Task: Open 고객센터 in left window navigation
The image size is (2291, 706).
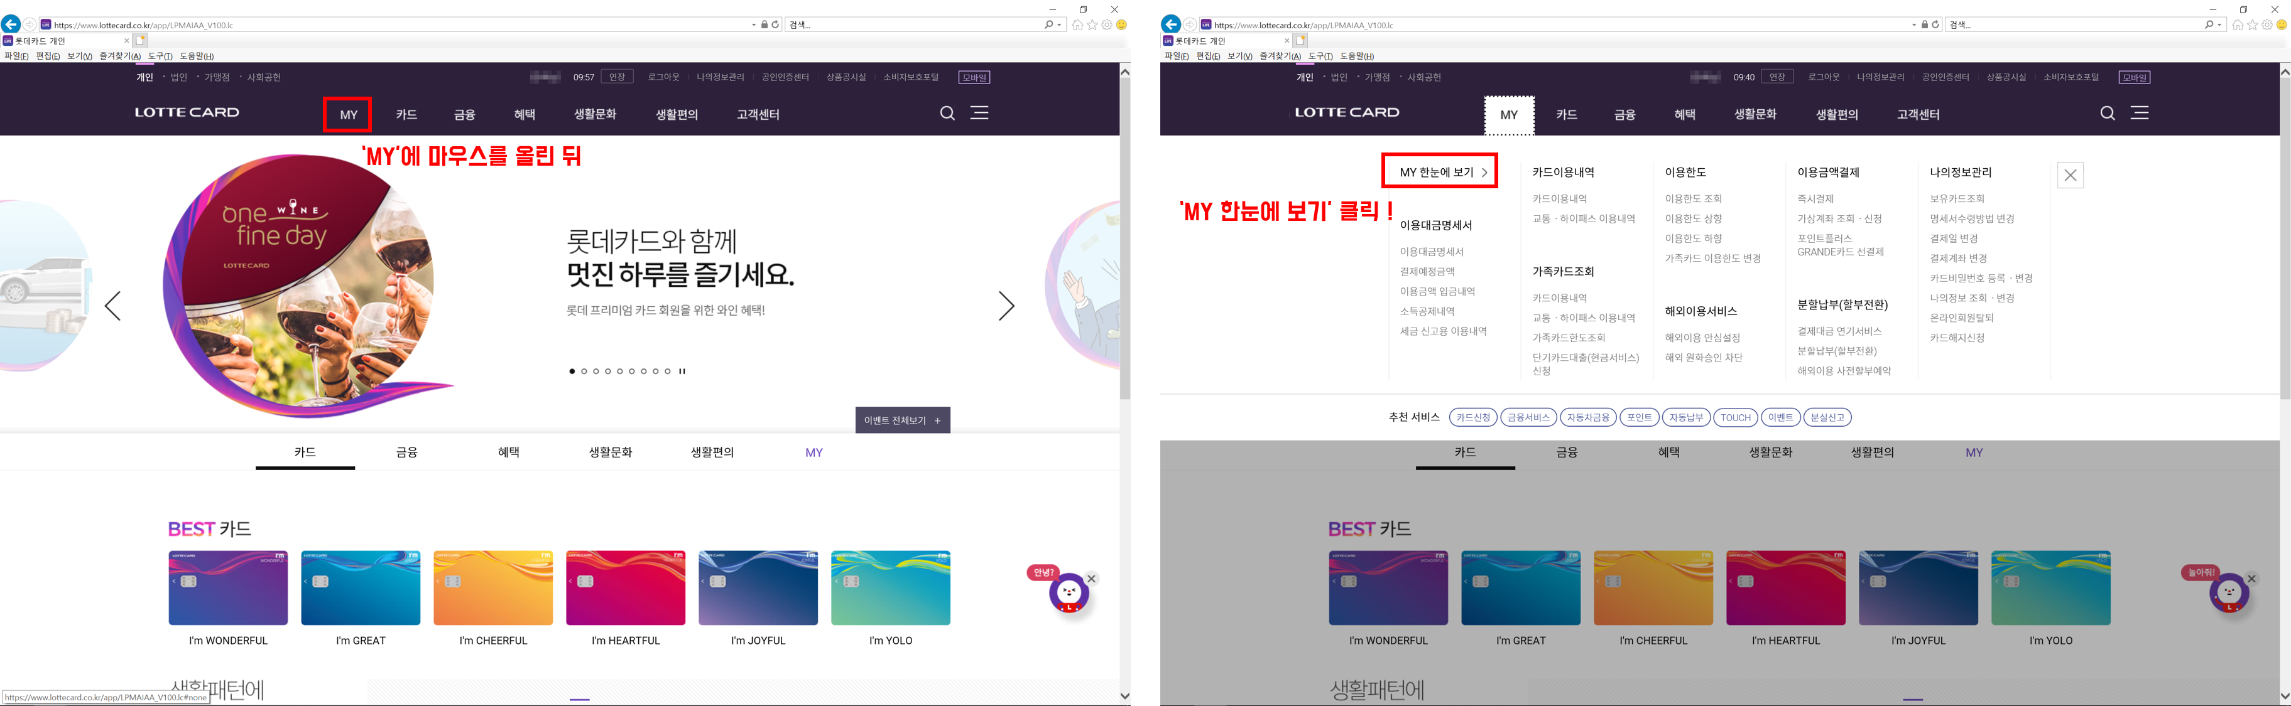Action: click(758, 115)
